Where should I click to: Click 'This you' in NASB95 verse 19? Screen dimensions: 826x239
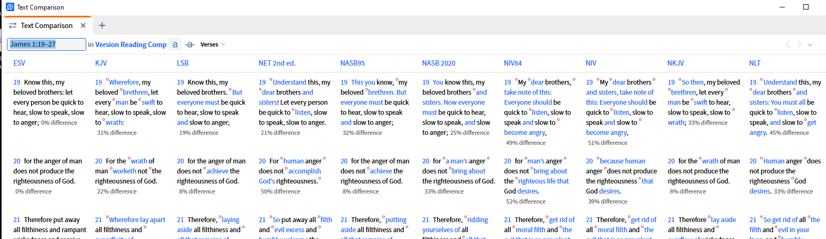[363, 82]
